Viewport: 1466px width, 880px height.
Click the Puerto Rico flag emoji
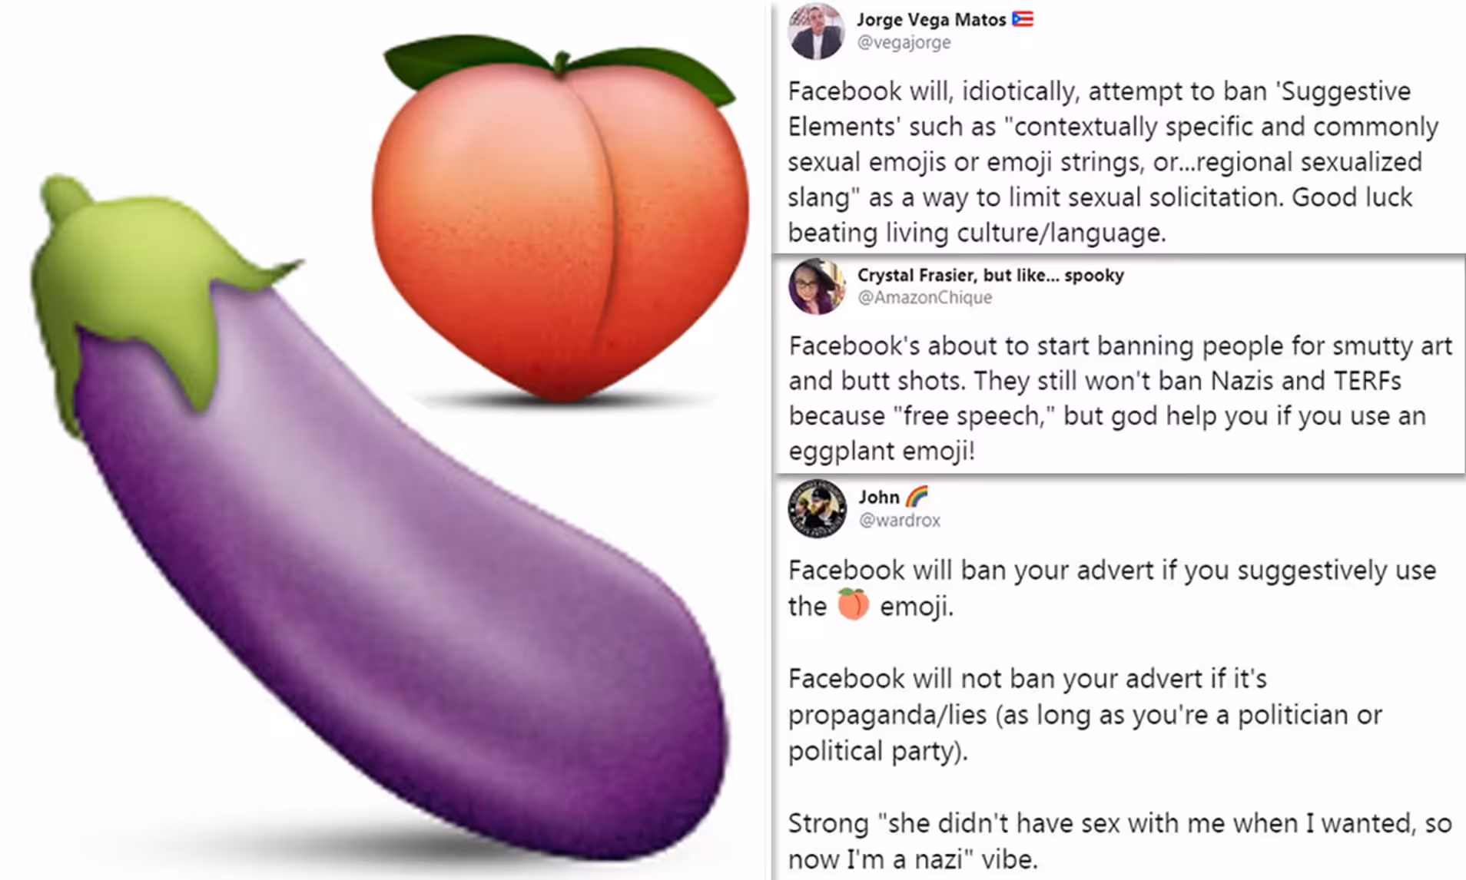pyautogui.click(x=1023, y=19)
